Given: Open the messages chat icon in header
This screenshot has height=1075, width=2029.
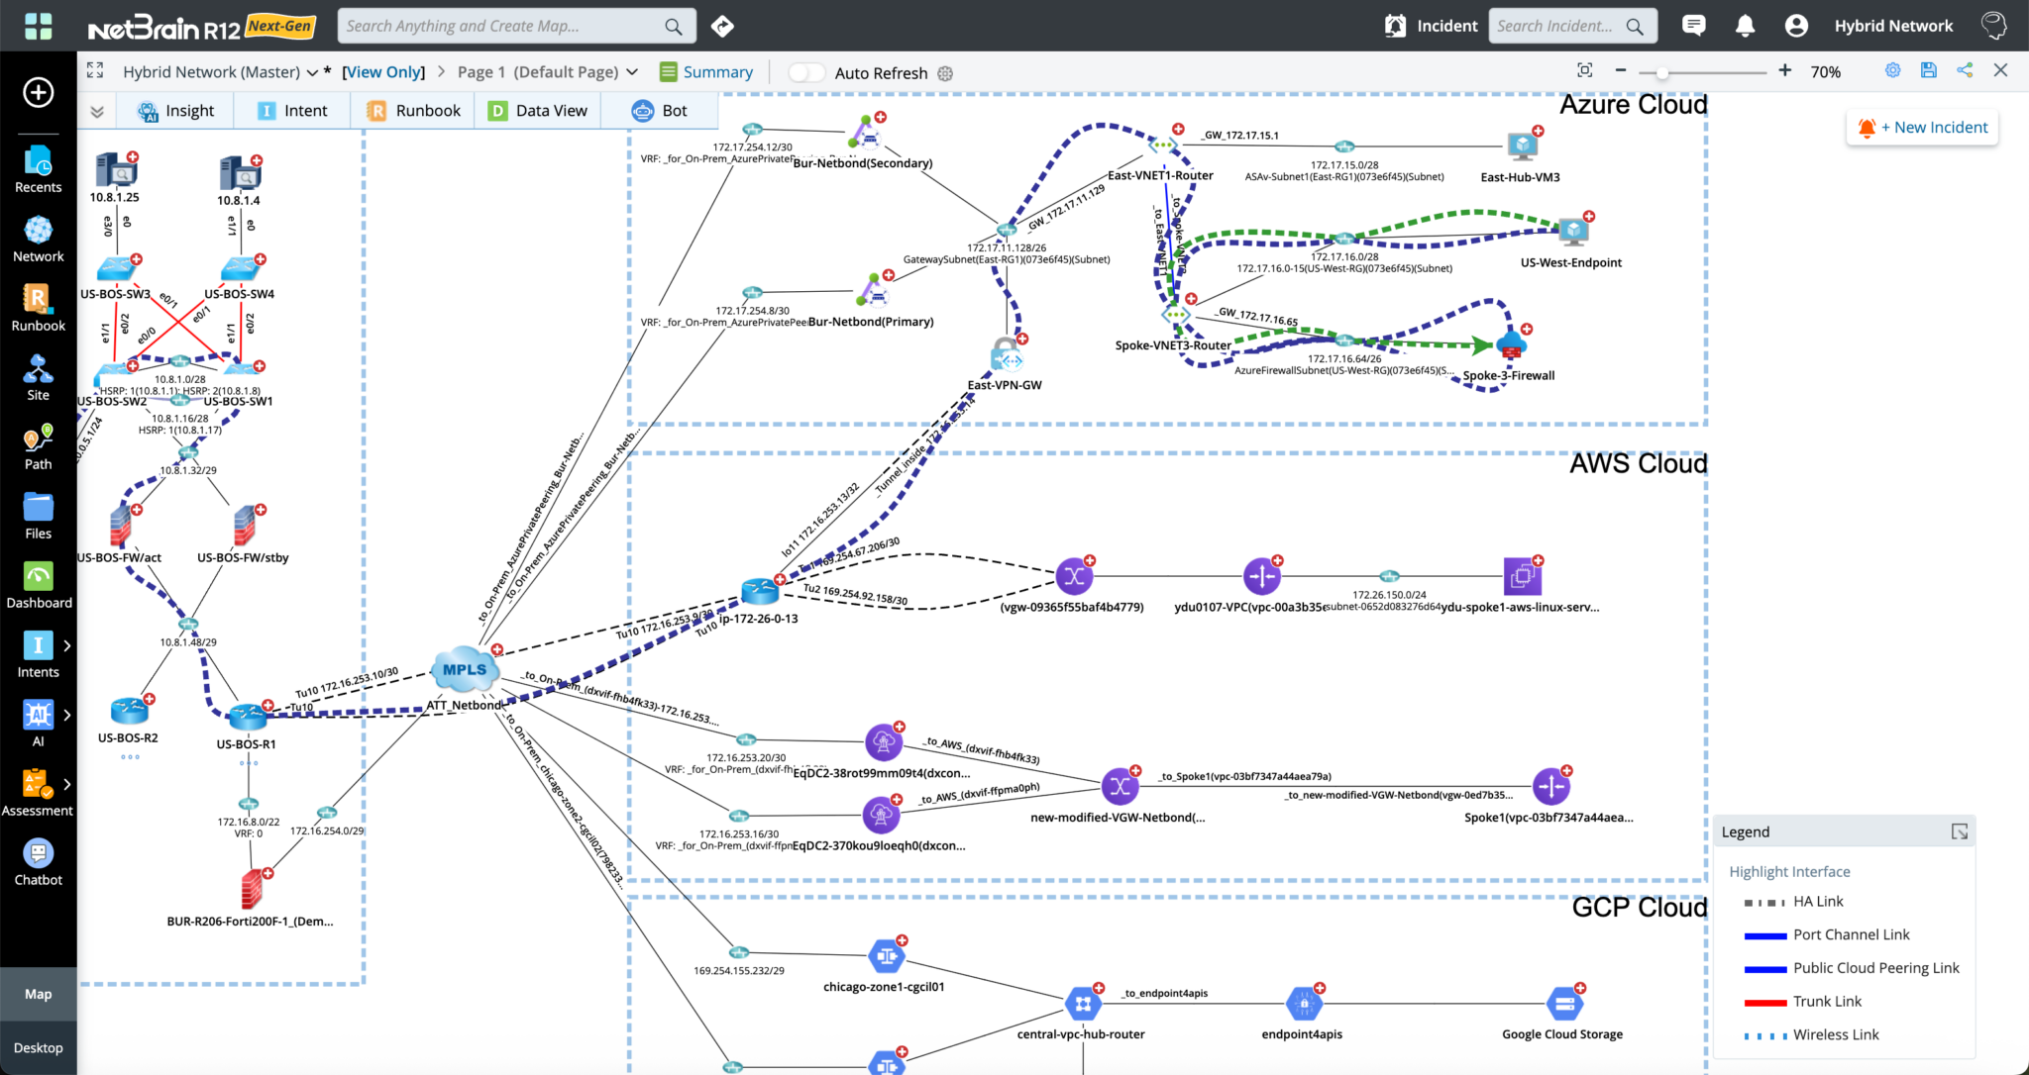Looking at the screenshot, I should pos(1694,26).
